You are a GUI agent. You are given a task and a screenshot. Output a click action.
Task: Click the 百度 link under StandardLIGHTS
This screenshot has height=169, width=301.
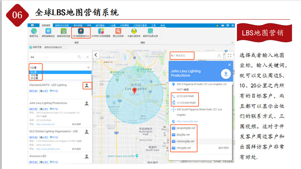pyautogui.click(x=33, y=91)
